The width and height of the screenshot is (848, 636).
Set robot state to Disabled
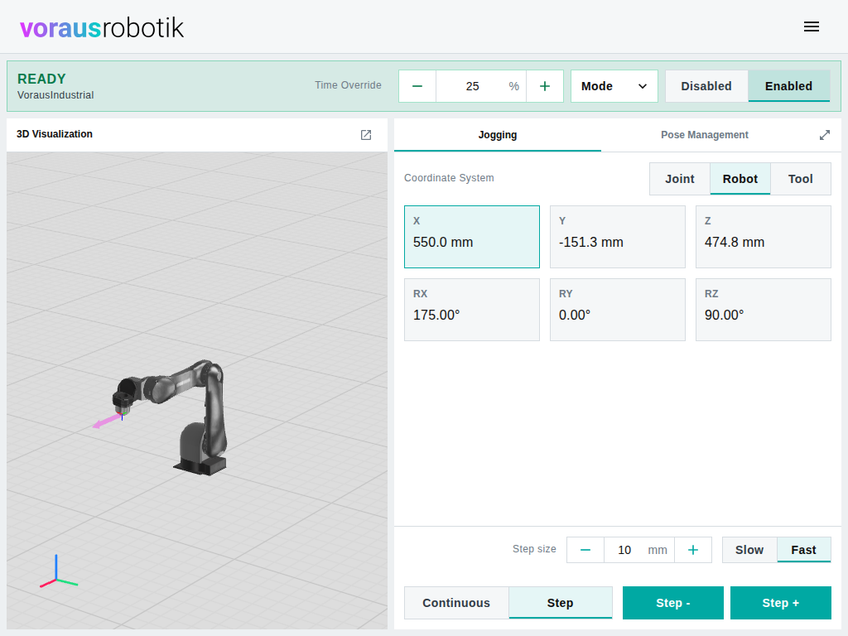pos(706,86)
